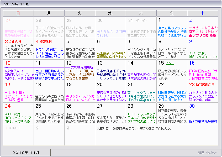
Task: Click the 南アフリカが優勝 event text
Action: [x=202, y=35]
